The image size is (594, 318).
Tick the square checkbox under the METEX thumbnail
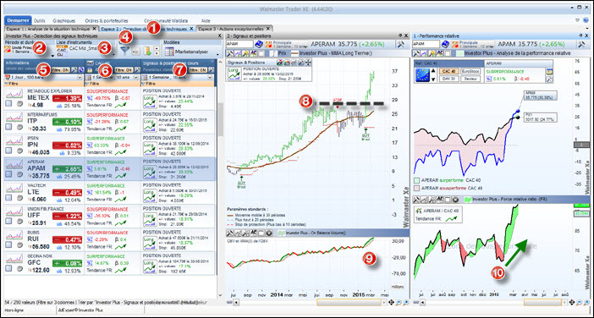tap(9, 104)
